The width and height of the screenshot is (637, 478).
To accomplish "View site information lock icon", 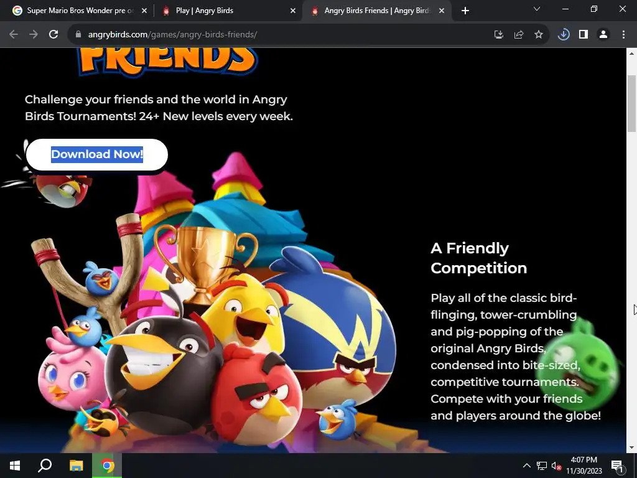I will [x=78, y=35].
